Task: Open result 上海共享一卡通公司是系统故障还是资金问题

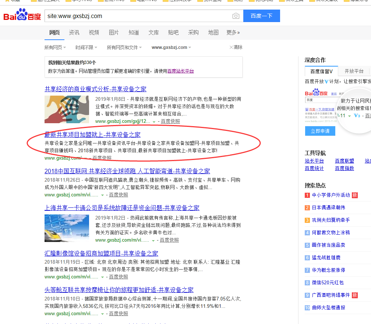Action: click(122, 208)
